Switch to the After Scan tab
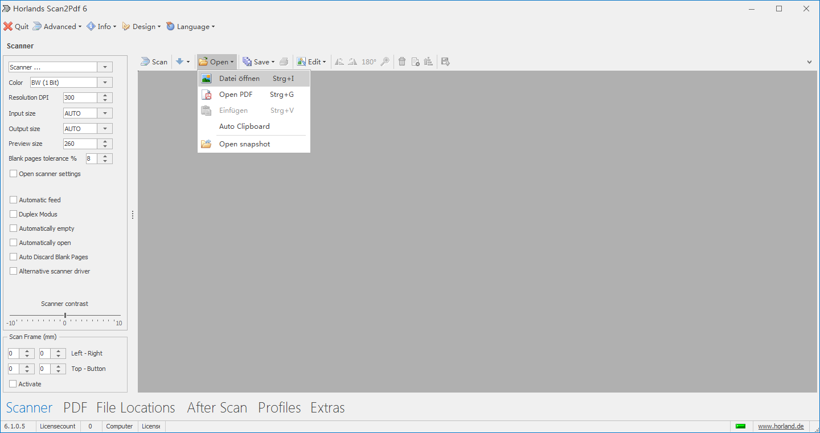Image resolution: width=820 pixels, height=433 pixels. [217, 407]
